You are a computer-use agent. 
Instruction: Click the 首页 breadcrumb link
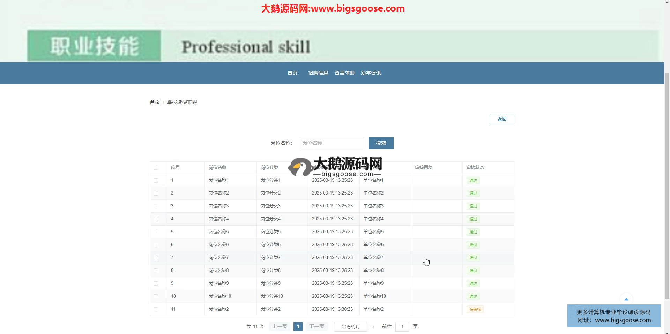coord(155,102)
